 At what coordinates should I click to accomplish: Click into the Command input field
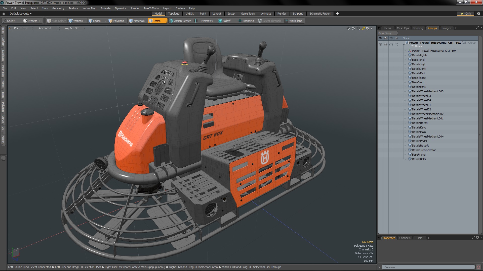(x=428, y=267)
